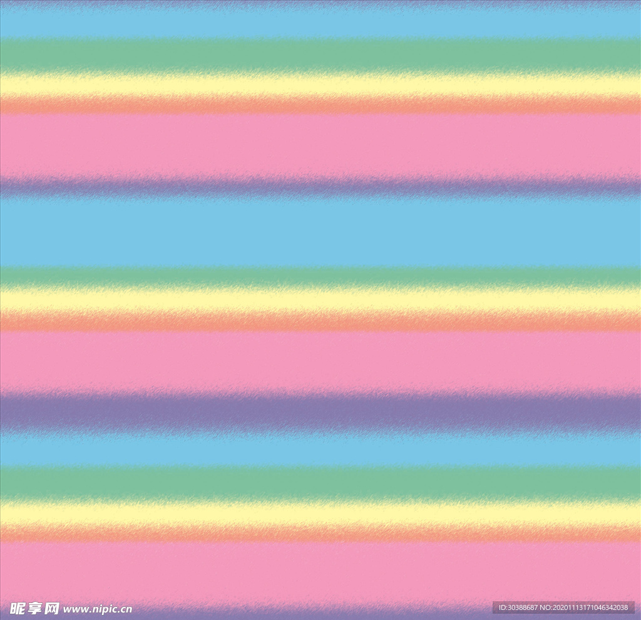Select the lowest light blue stripe
Viewport: 641px width, 620px height.
coord(320,449)
